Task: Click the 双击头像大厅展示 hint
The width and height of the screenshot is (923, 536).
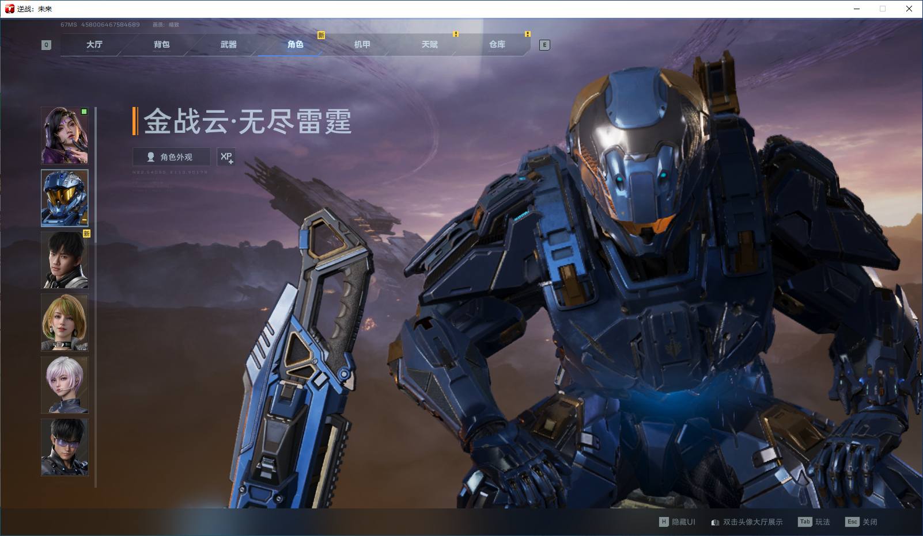Action: click(747, 522)
